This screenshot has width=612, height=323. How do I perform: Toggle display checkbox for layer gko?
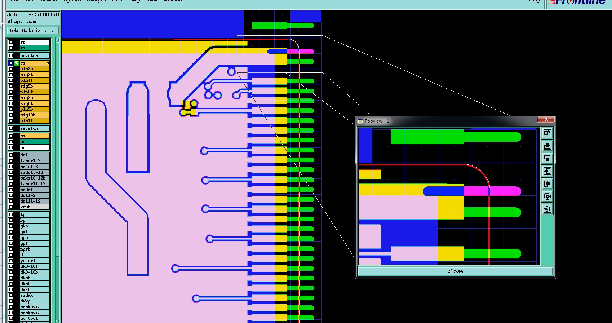(11, 226)
